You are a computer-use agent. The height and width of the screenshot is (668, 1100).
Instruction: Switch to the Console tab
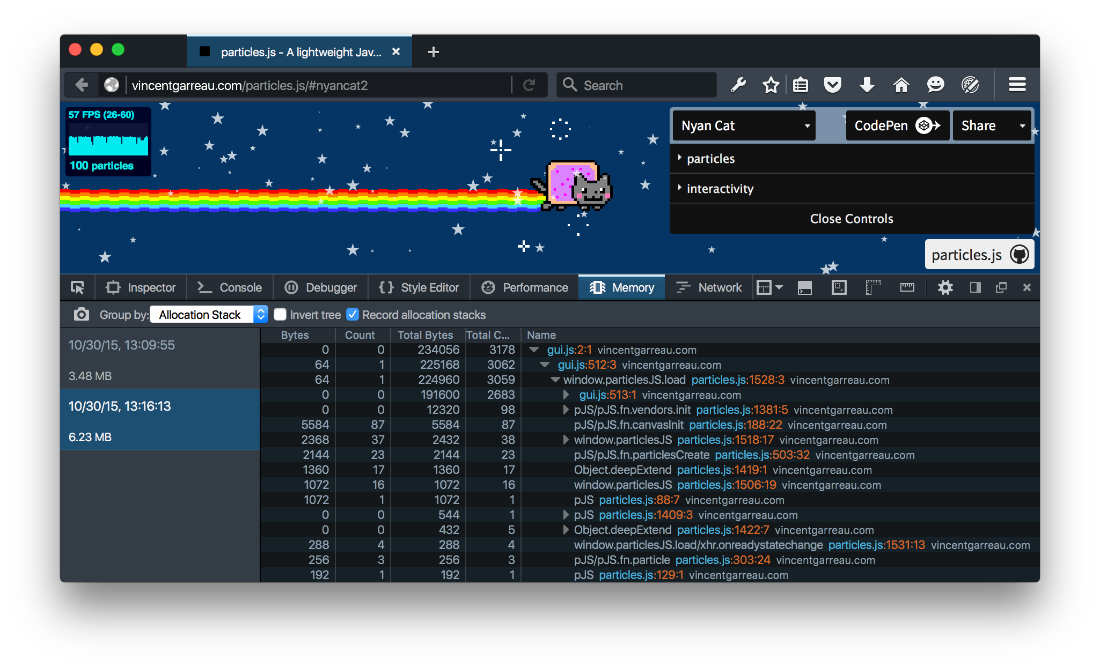pyautogui.click(x=230, y=287)
